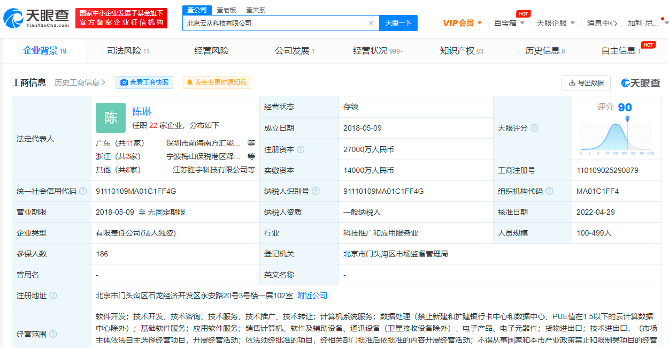The height and width of the screenshot is (348, 669).
Task: Click the 附近公司 link
Action: pos(312,296)
